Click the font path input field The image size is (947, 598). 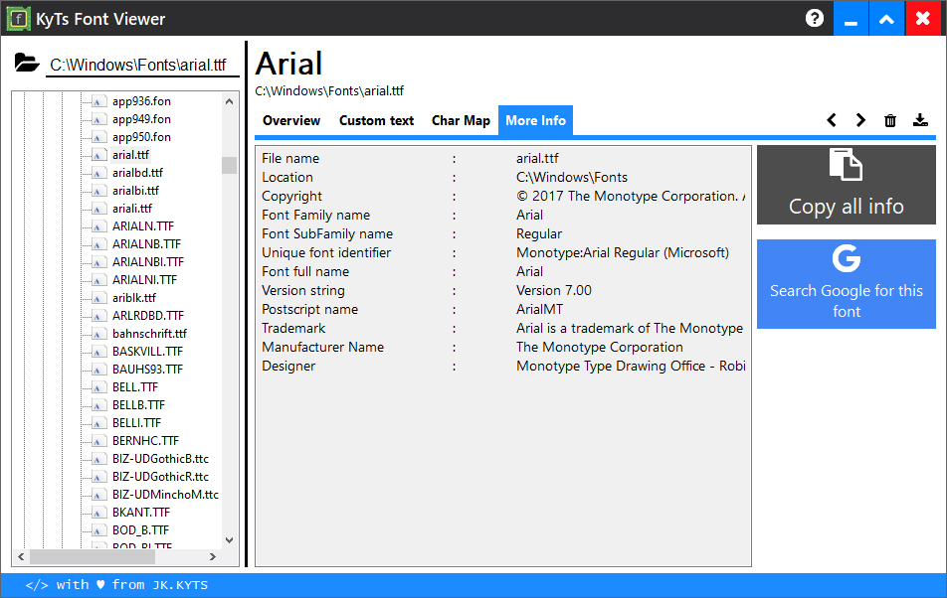pyautogui.click(x=142, y=65)
